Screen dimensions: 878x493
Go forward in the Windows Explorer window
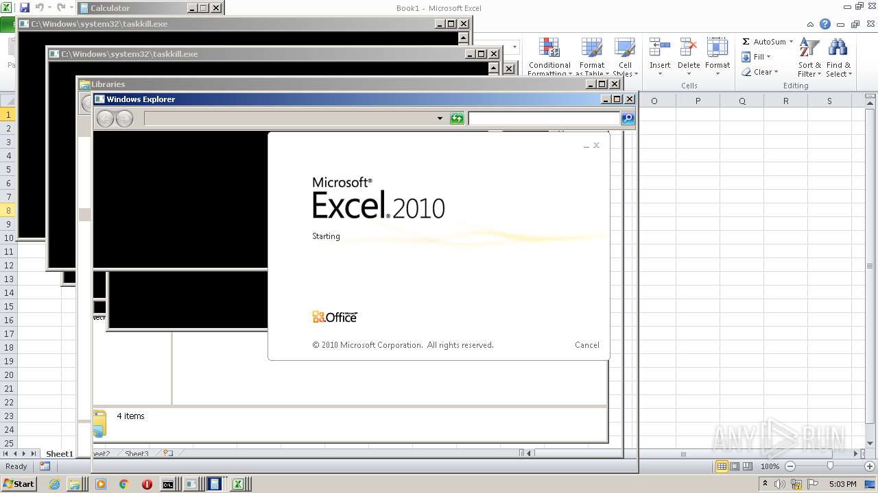point(124,118)
